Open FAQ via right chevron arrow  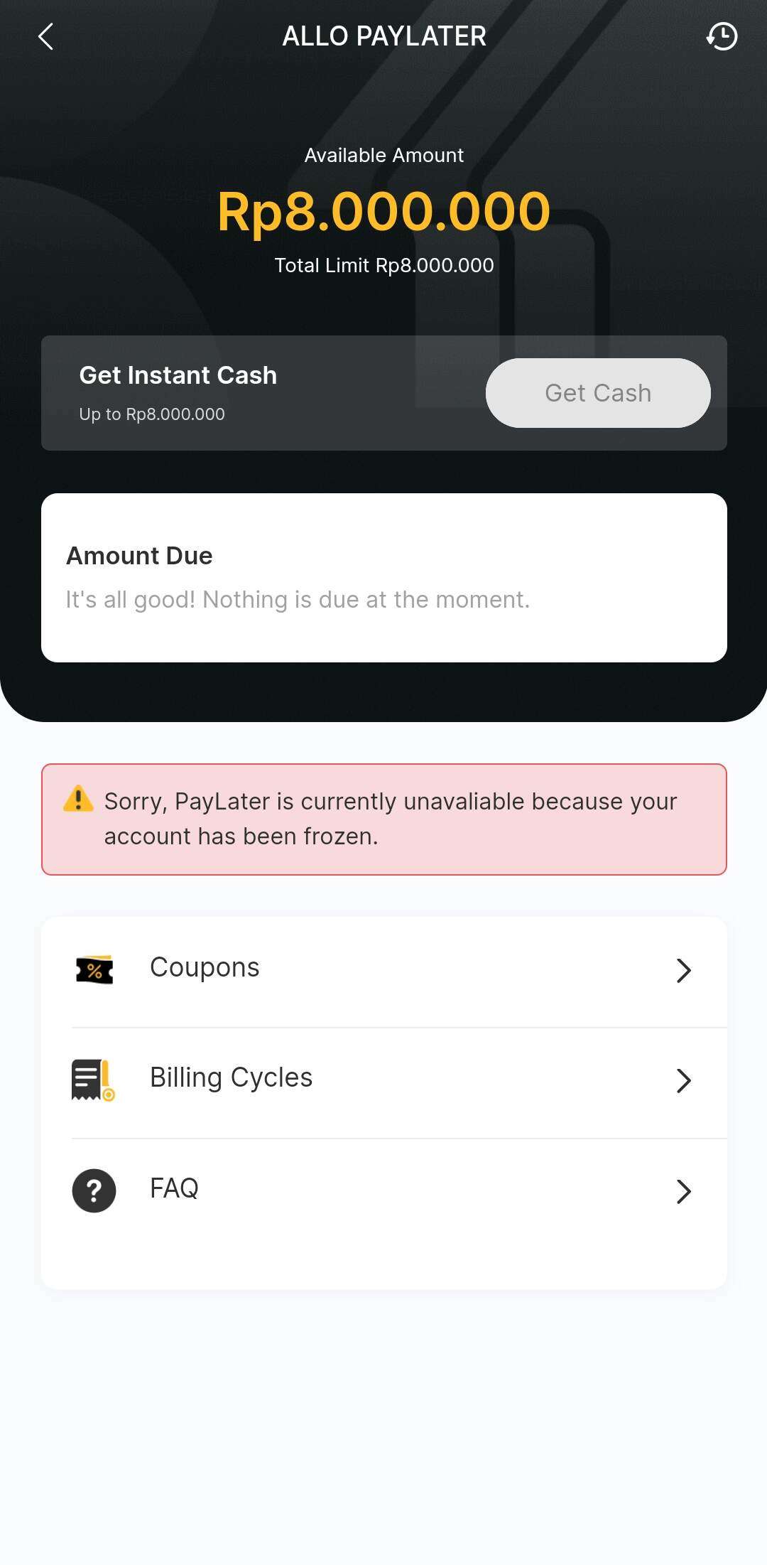(x=683, y=1191)
